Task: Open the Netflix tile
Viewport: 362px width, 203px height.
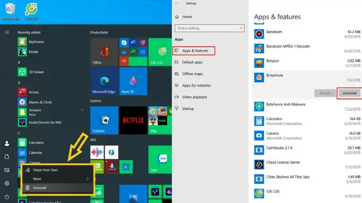Action: coord(133,120)
